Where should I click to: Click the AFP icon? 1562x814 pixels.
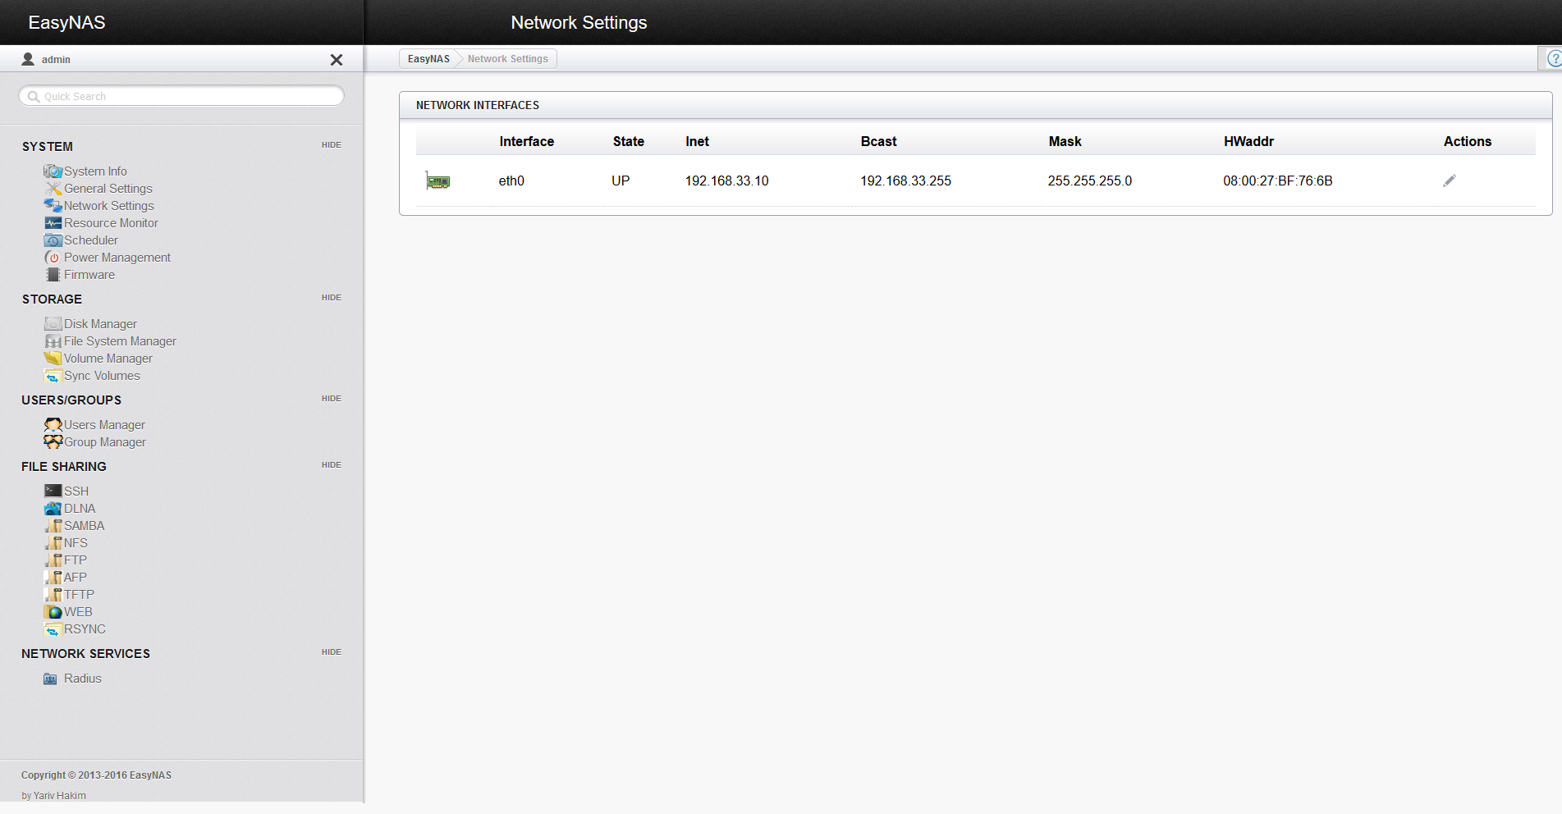53,578
